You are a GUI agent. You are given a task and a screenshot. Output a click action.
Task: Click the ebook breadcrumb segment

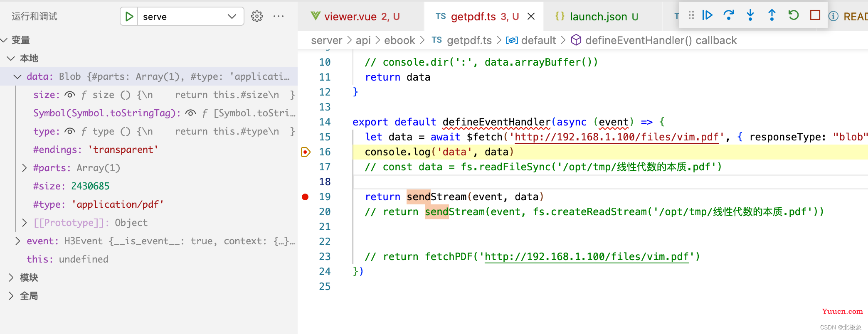pyautogui.click(x=399, y=40)
